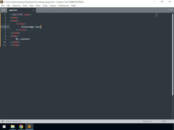
Task: Open the Find menu
Action: click(x=25, y=5)
